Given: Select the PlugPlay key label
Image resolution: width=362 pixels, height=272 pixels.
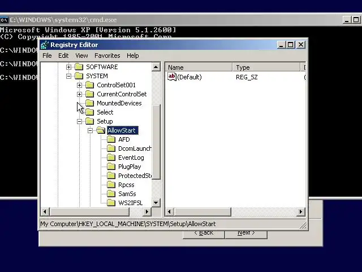Looking at the screenshot, I should point(130,167).
